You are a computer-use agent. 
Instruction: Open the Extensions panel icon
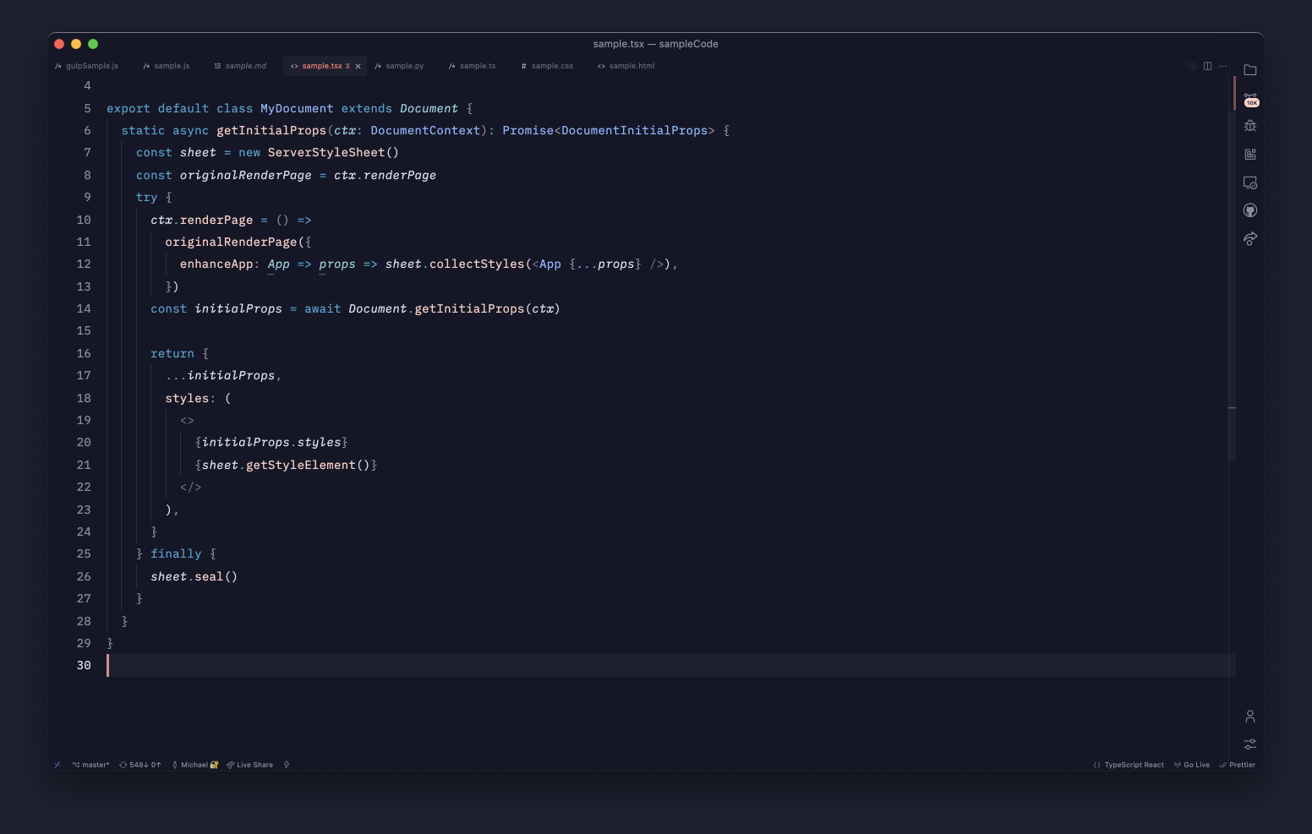click(1250, 154)
